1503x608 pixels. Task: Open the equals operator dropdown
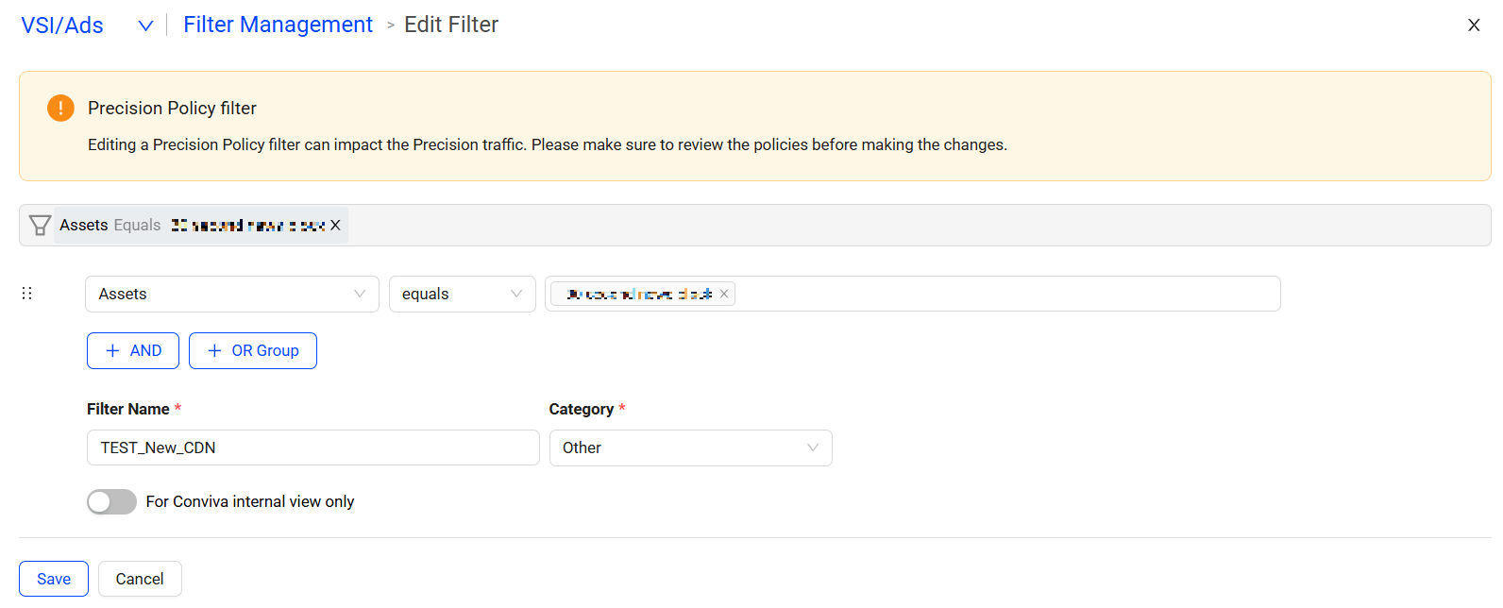462,295
